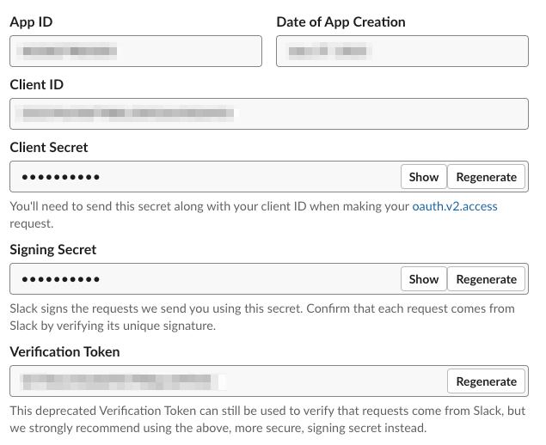The image size is (546, 445).
Task: Click the Signing Secret label
Action: click(x=53, y=250)
